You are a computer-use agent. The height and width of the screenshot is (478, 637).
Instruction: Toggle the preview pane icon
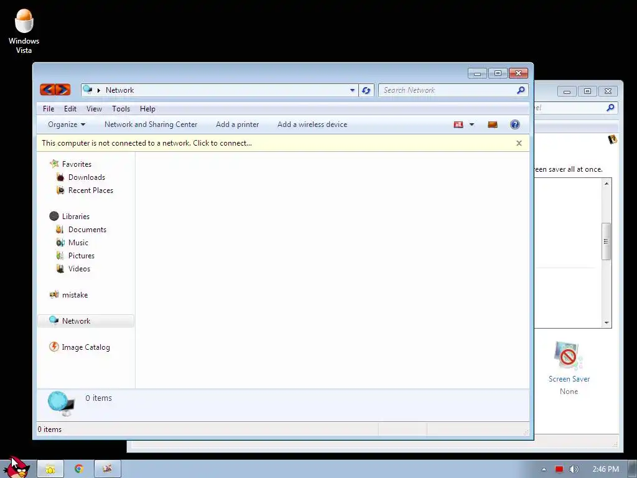pos(493,124)
